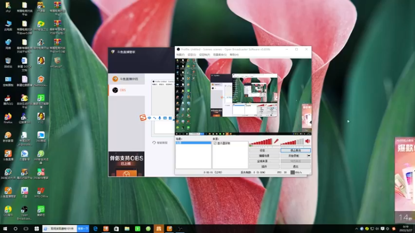
Task: Open the 爱奇艺 desktop icon
Action: click(41, 211)
